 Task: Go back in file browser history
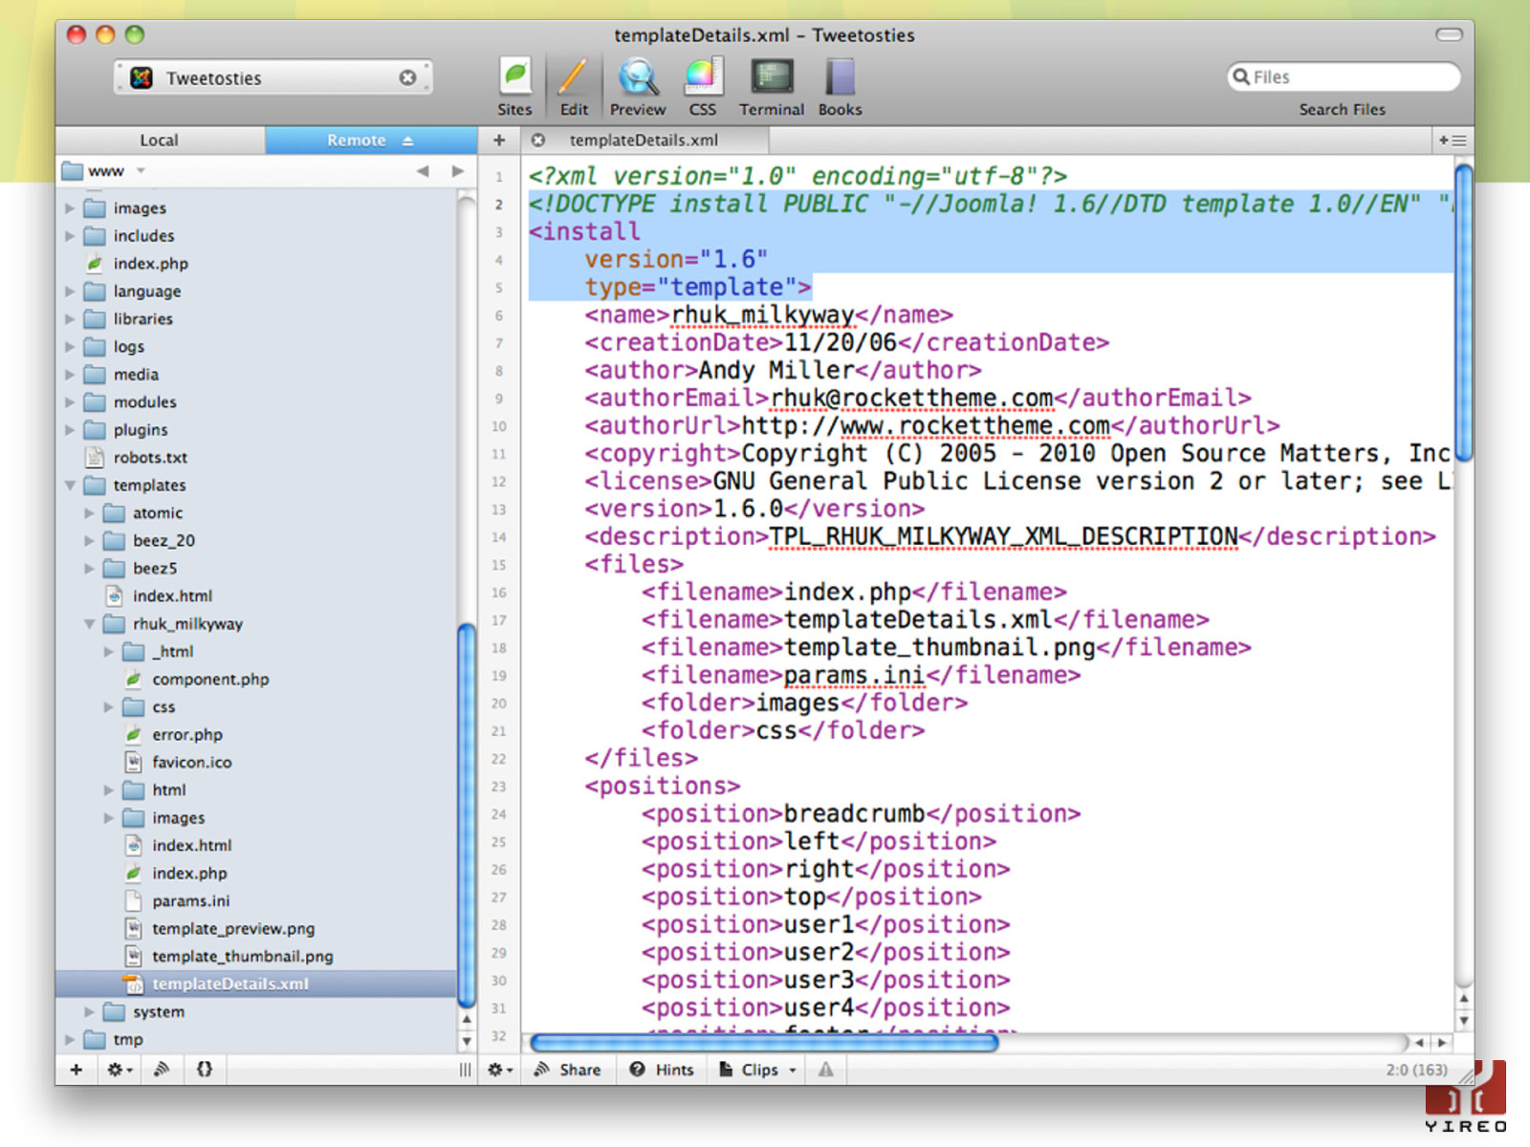pos(423,171)
